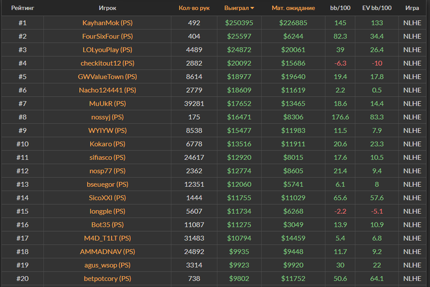Click betpotcory player name

pyautogui.click(x=101, y=278)
